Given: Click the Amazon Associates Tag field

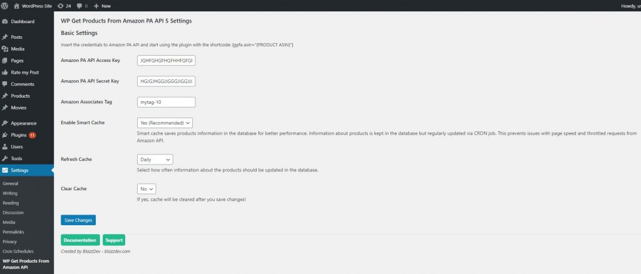Looking at the screenshot, I should point(167,102).
